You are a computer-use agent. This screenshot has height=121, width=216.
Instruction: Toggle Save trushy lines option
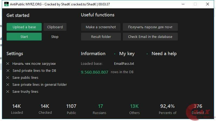click(x=22, y=92)
